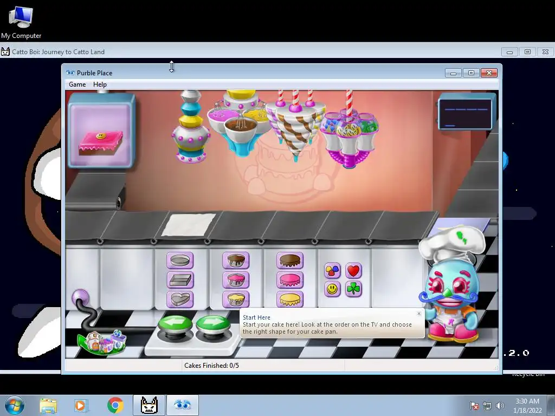This screenshot has height=416, width=555.
Task: Choose the yellow vanilla batter button
Action: (236, 299)
